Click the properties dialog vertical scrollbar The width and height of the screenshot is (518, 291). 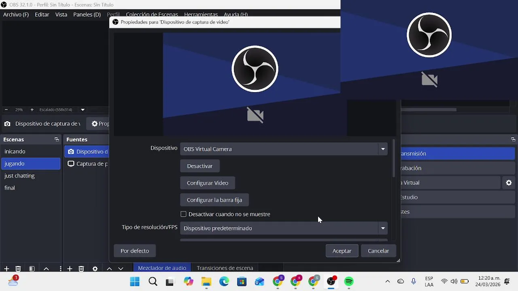tap(393, 159)
